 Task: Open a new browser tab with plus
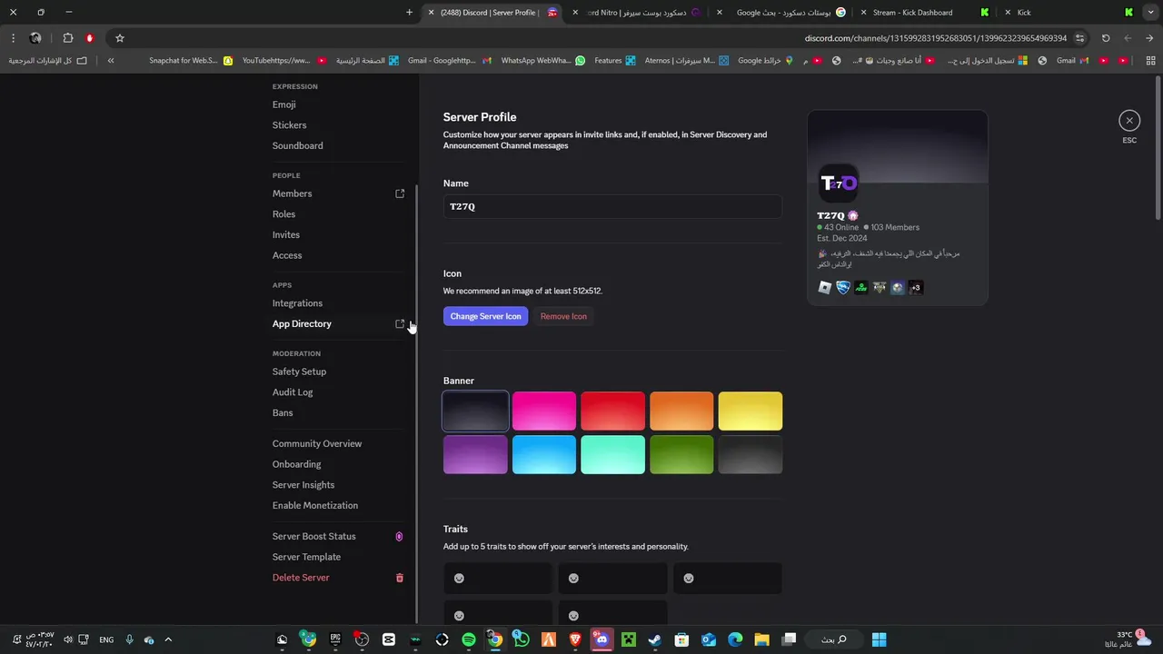tap(409, 13)
